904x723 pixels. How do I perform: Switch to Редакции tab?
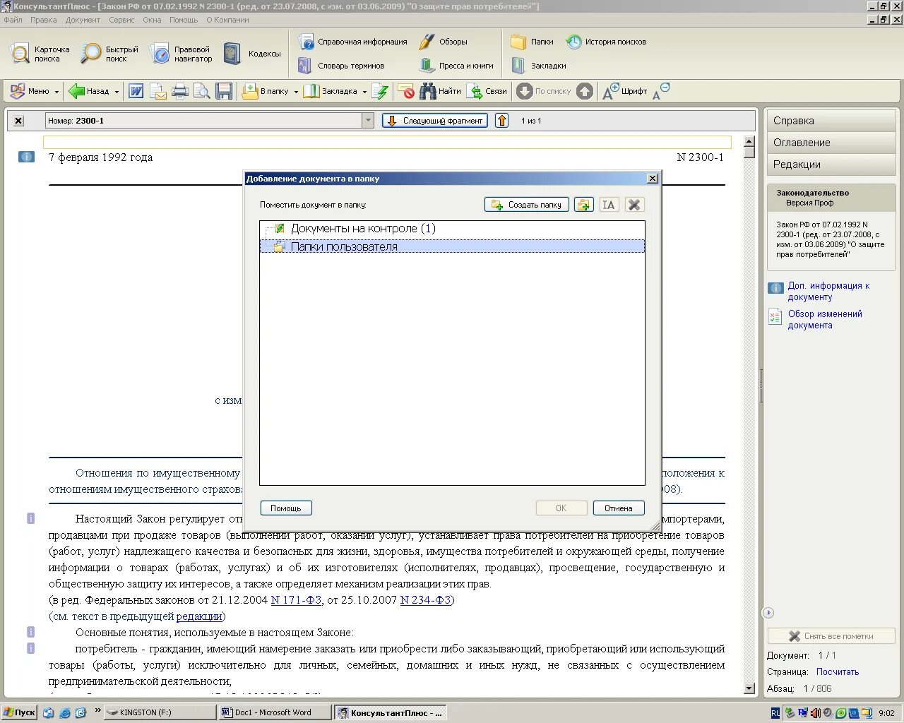click(x=831, y=165)
